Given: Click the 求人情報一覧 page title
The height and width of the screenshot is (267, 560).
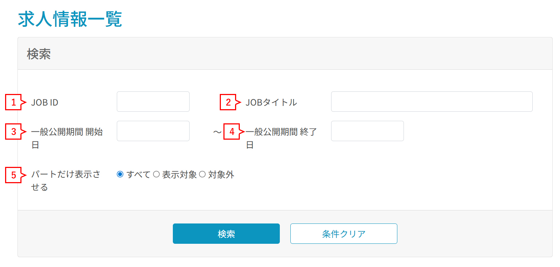Looking at the screenshot, I should (x=70, y=19).
